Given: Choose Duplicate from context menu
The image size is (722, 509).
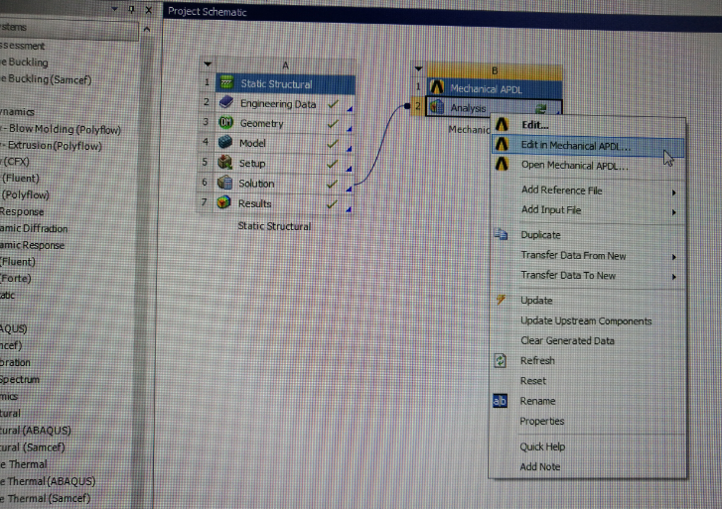Looking at the screenshot, I should pos(588,235).
